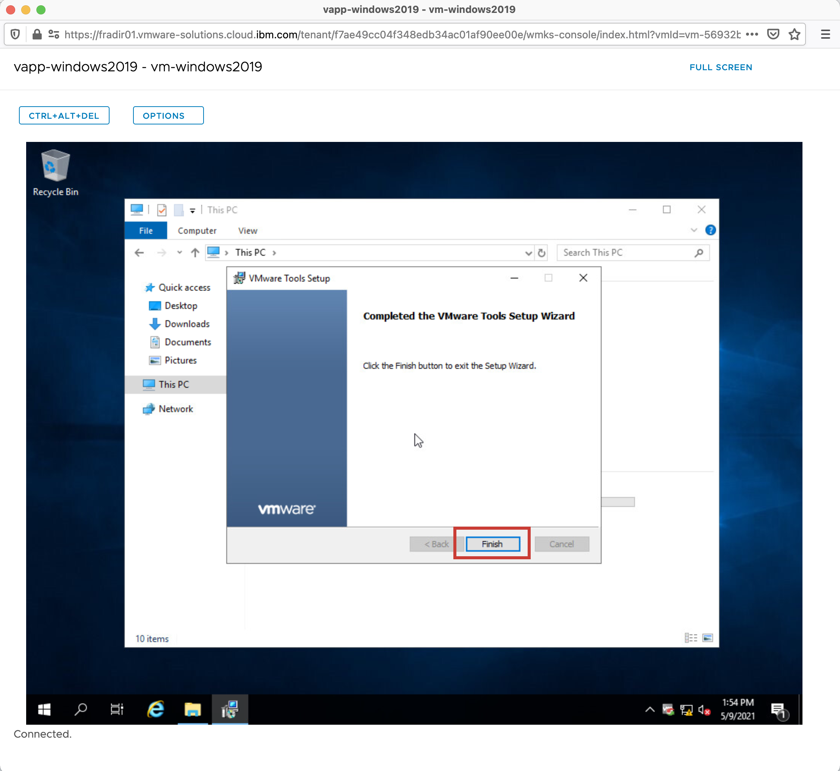This screenshot has width=840, height=771.
Task: Click the FULL SCREEN link
Action: 720,67
